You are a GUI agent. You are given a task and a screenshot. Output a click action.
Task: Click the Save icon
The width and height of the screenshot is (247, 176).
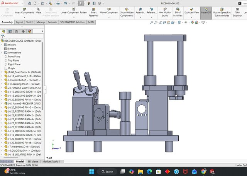[50, 3]
